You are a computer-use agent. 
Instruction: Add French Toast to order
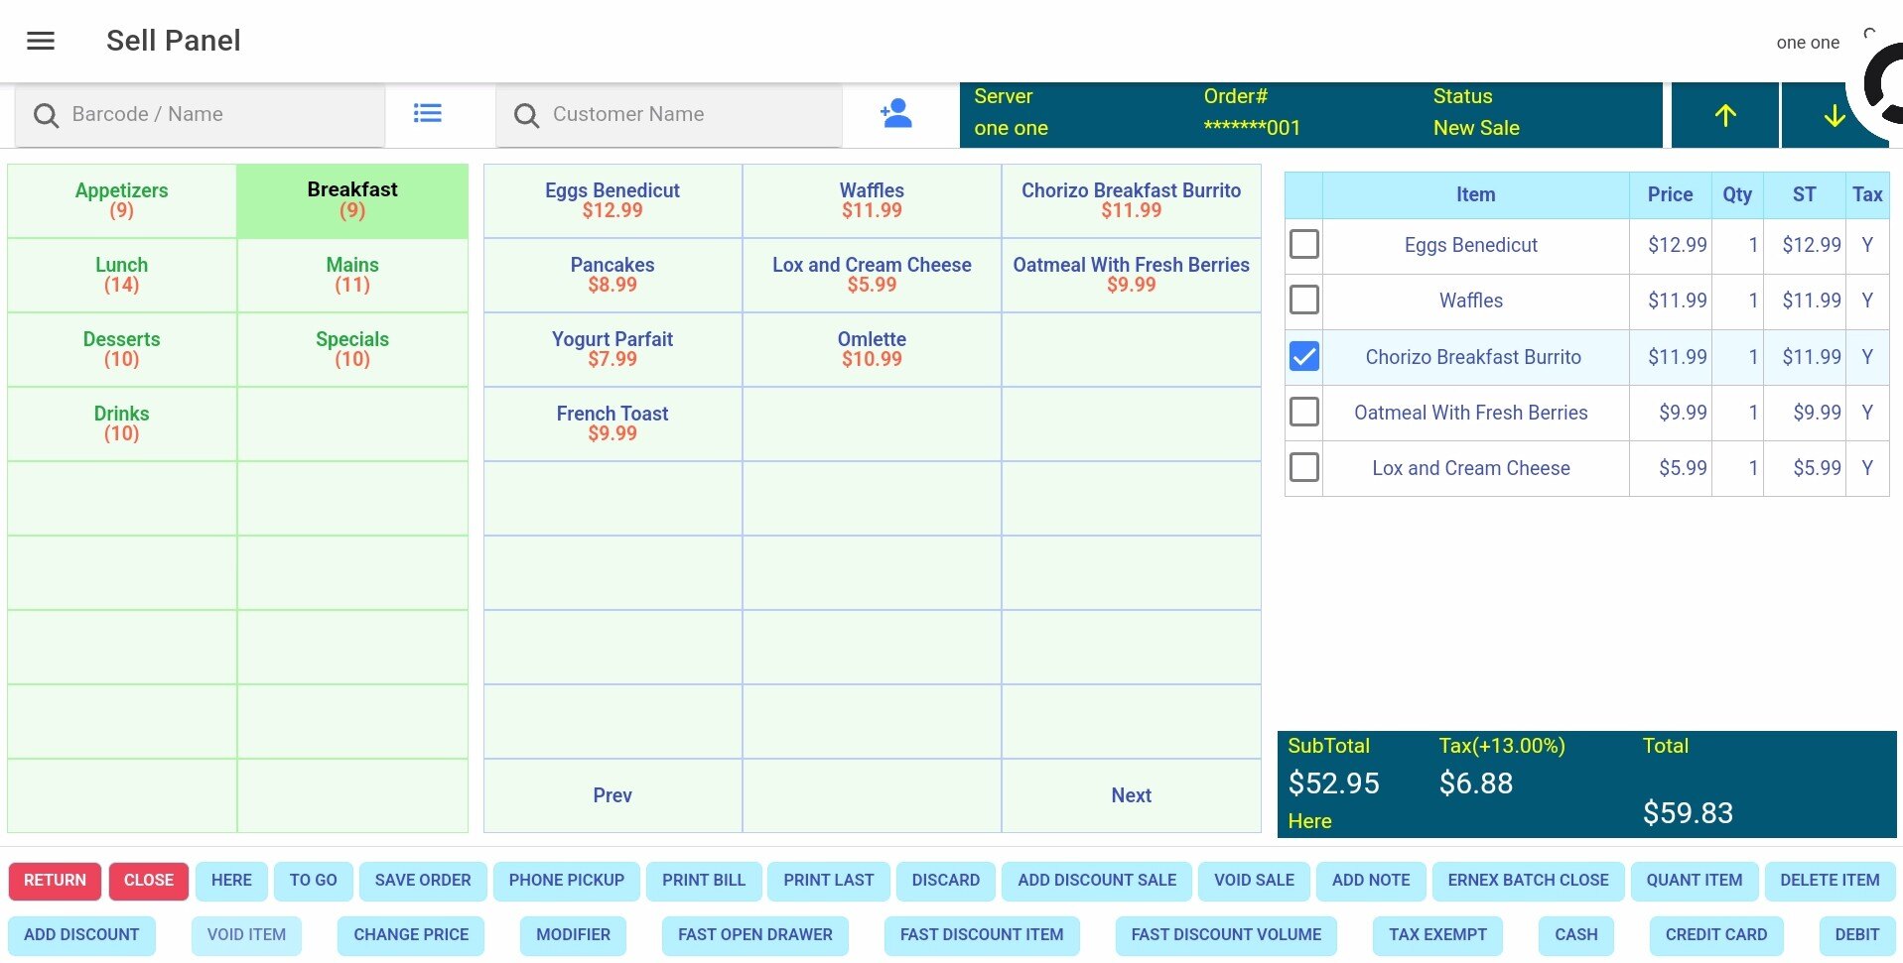tap(612, 423)
